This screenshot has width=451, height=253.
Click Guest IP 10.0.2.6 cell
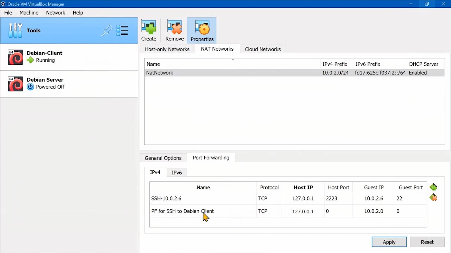pos(373,199)
